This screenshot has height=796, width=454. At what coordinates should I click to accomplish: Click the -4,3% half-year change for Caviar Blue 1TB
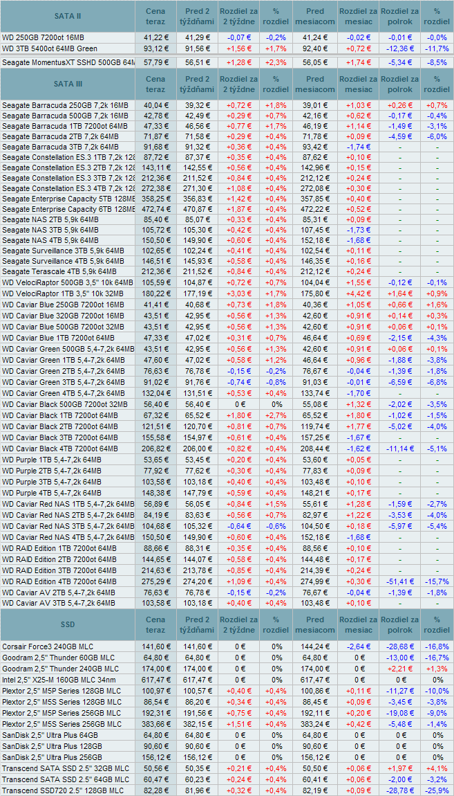click(x=437, y=338)
